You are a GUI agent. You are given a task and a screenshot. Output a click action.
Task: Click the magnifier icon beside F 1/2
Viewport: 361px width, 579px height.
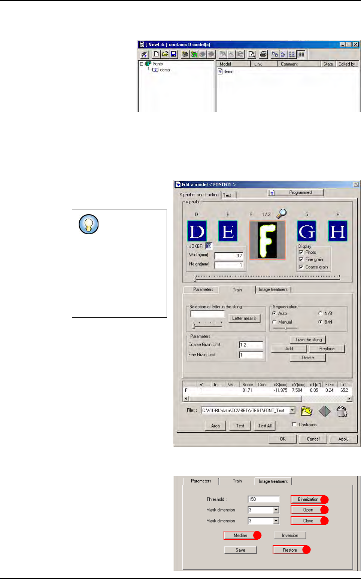282,213
